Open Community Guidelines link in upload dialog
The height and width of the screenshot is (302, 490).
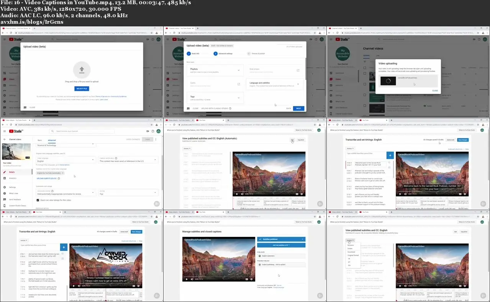118,96
